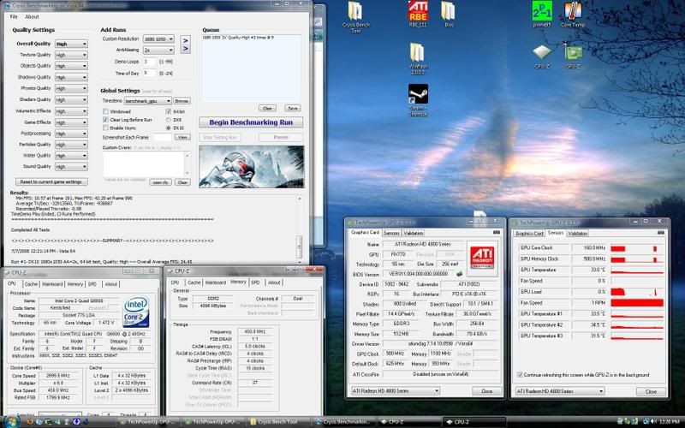Open the card selector dropdown in GPU-Z Graphics Card window
Screen dimensions: 685x428
[x=396, y=390]
